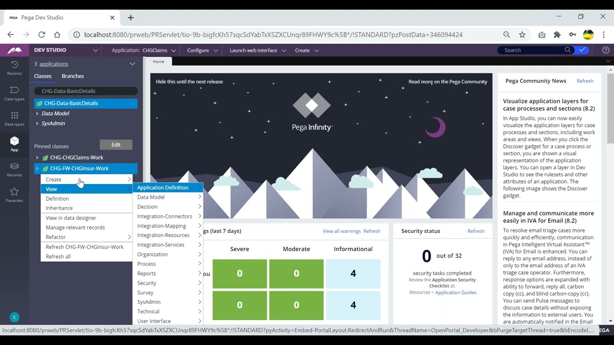The image size is (614, 345).
Task: Open the browser zoom magnifier icon
Action: click(x=507, y=34)
